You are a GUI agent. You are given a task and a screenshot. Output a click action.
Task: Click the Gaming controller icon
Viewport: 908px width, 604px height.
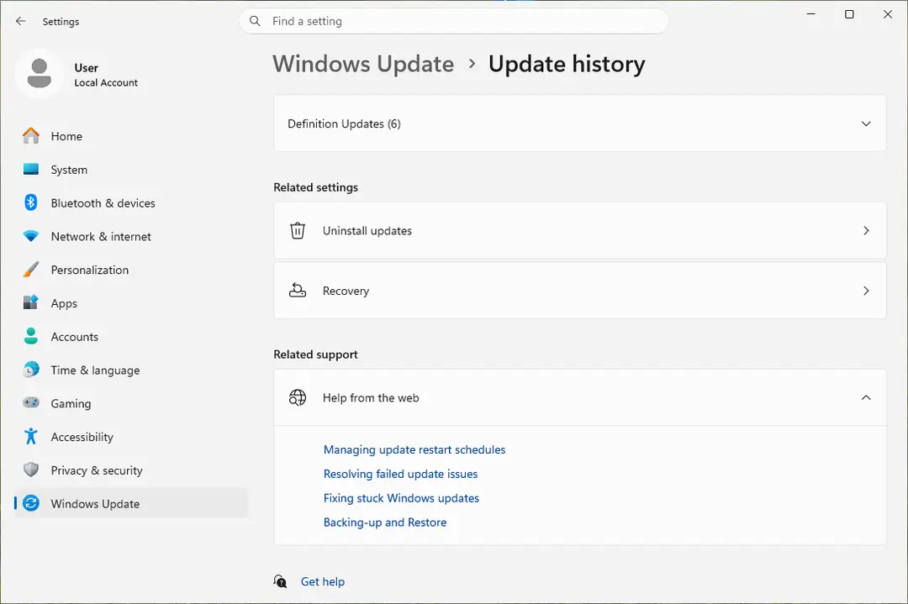31,402
